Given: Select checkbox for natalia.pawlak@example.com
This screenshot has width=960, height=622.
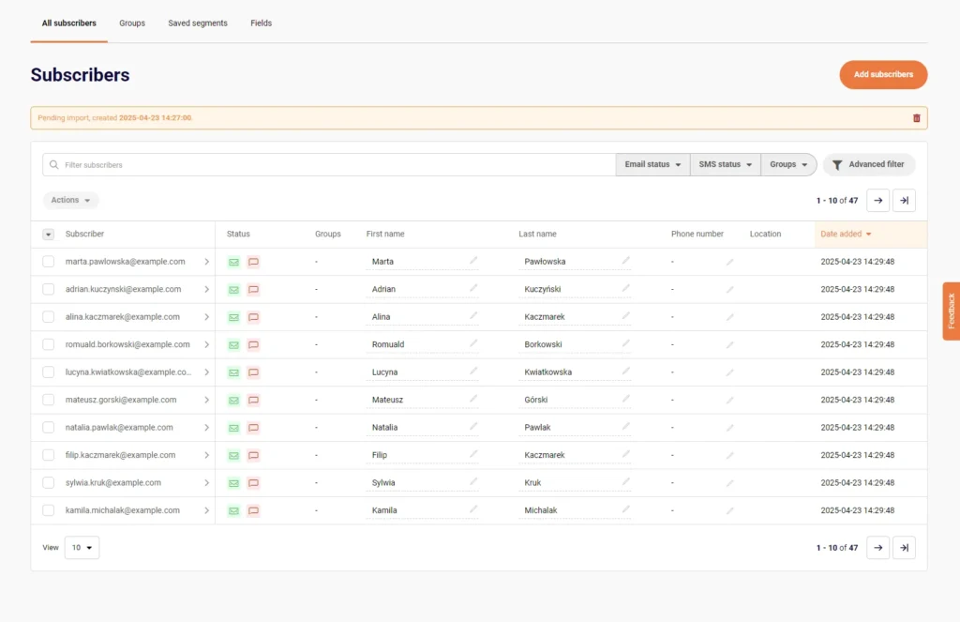Looking at the screenshot, I should click(x=49, y=427).
